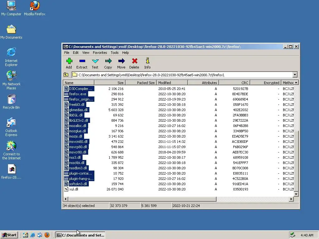Launch Firefox from quick launch bar
The height and width of the screenshot is (239, 319).
point(47,235)
